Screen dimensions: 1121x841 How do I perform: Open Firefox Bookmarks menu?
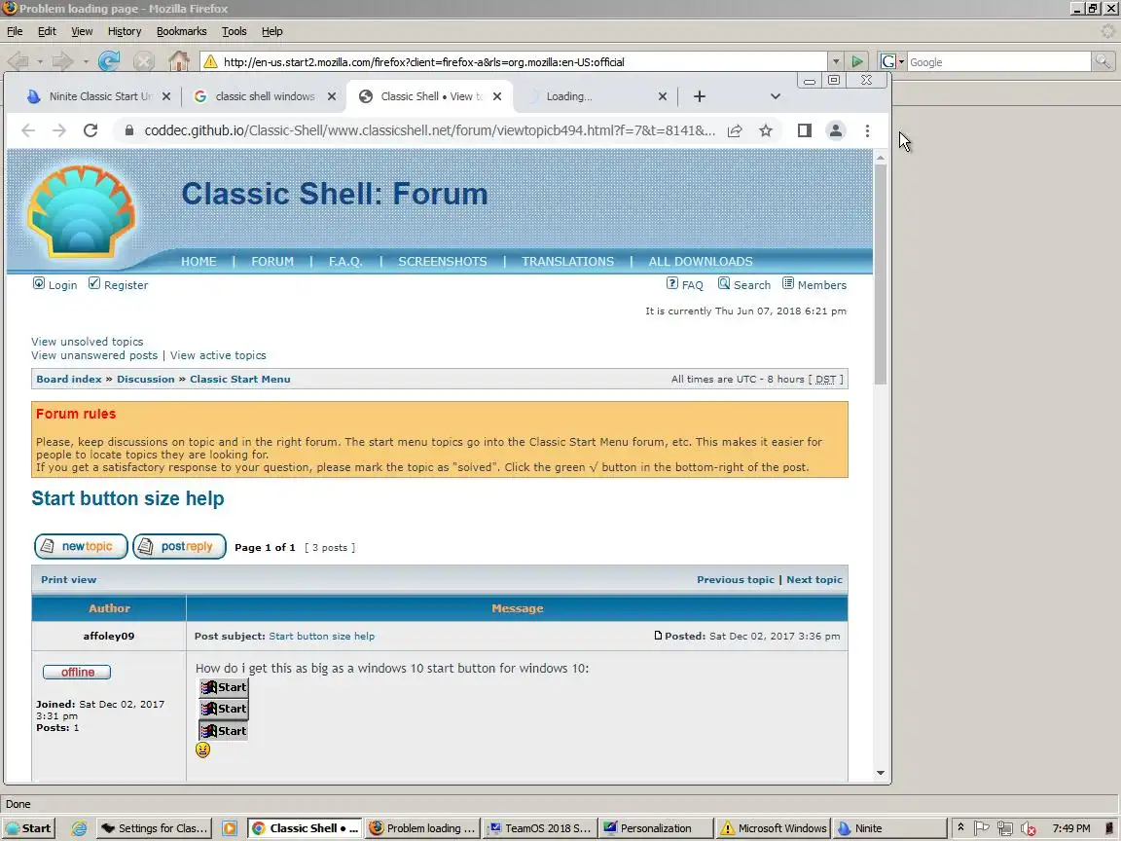[x=182, y=31]
